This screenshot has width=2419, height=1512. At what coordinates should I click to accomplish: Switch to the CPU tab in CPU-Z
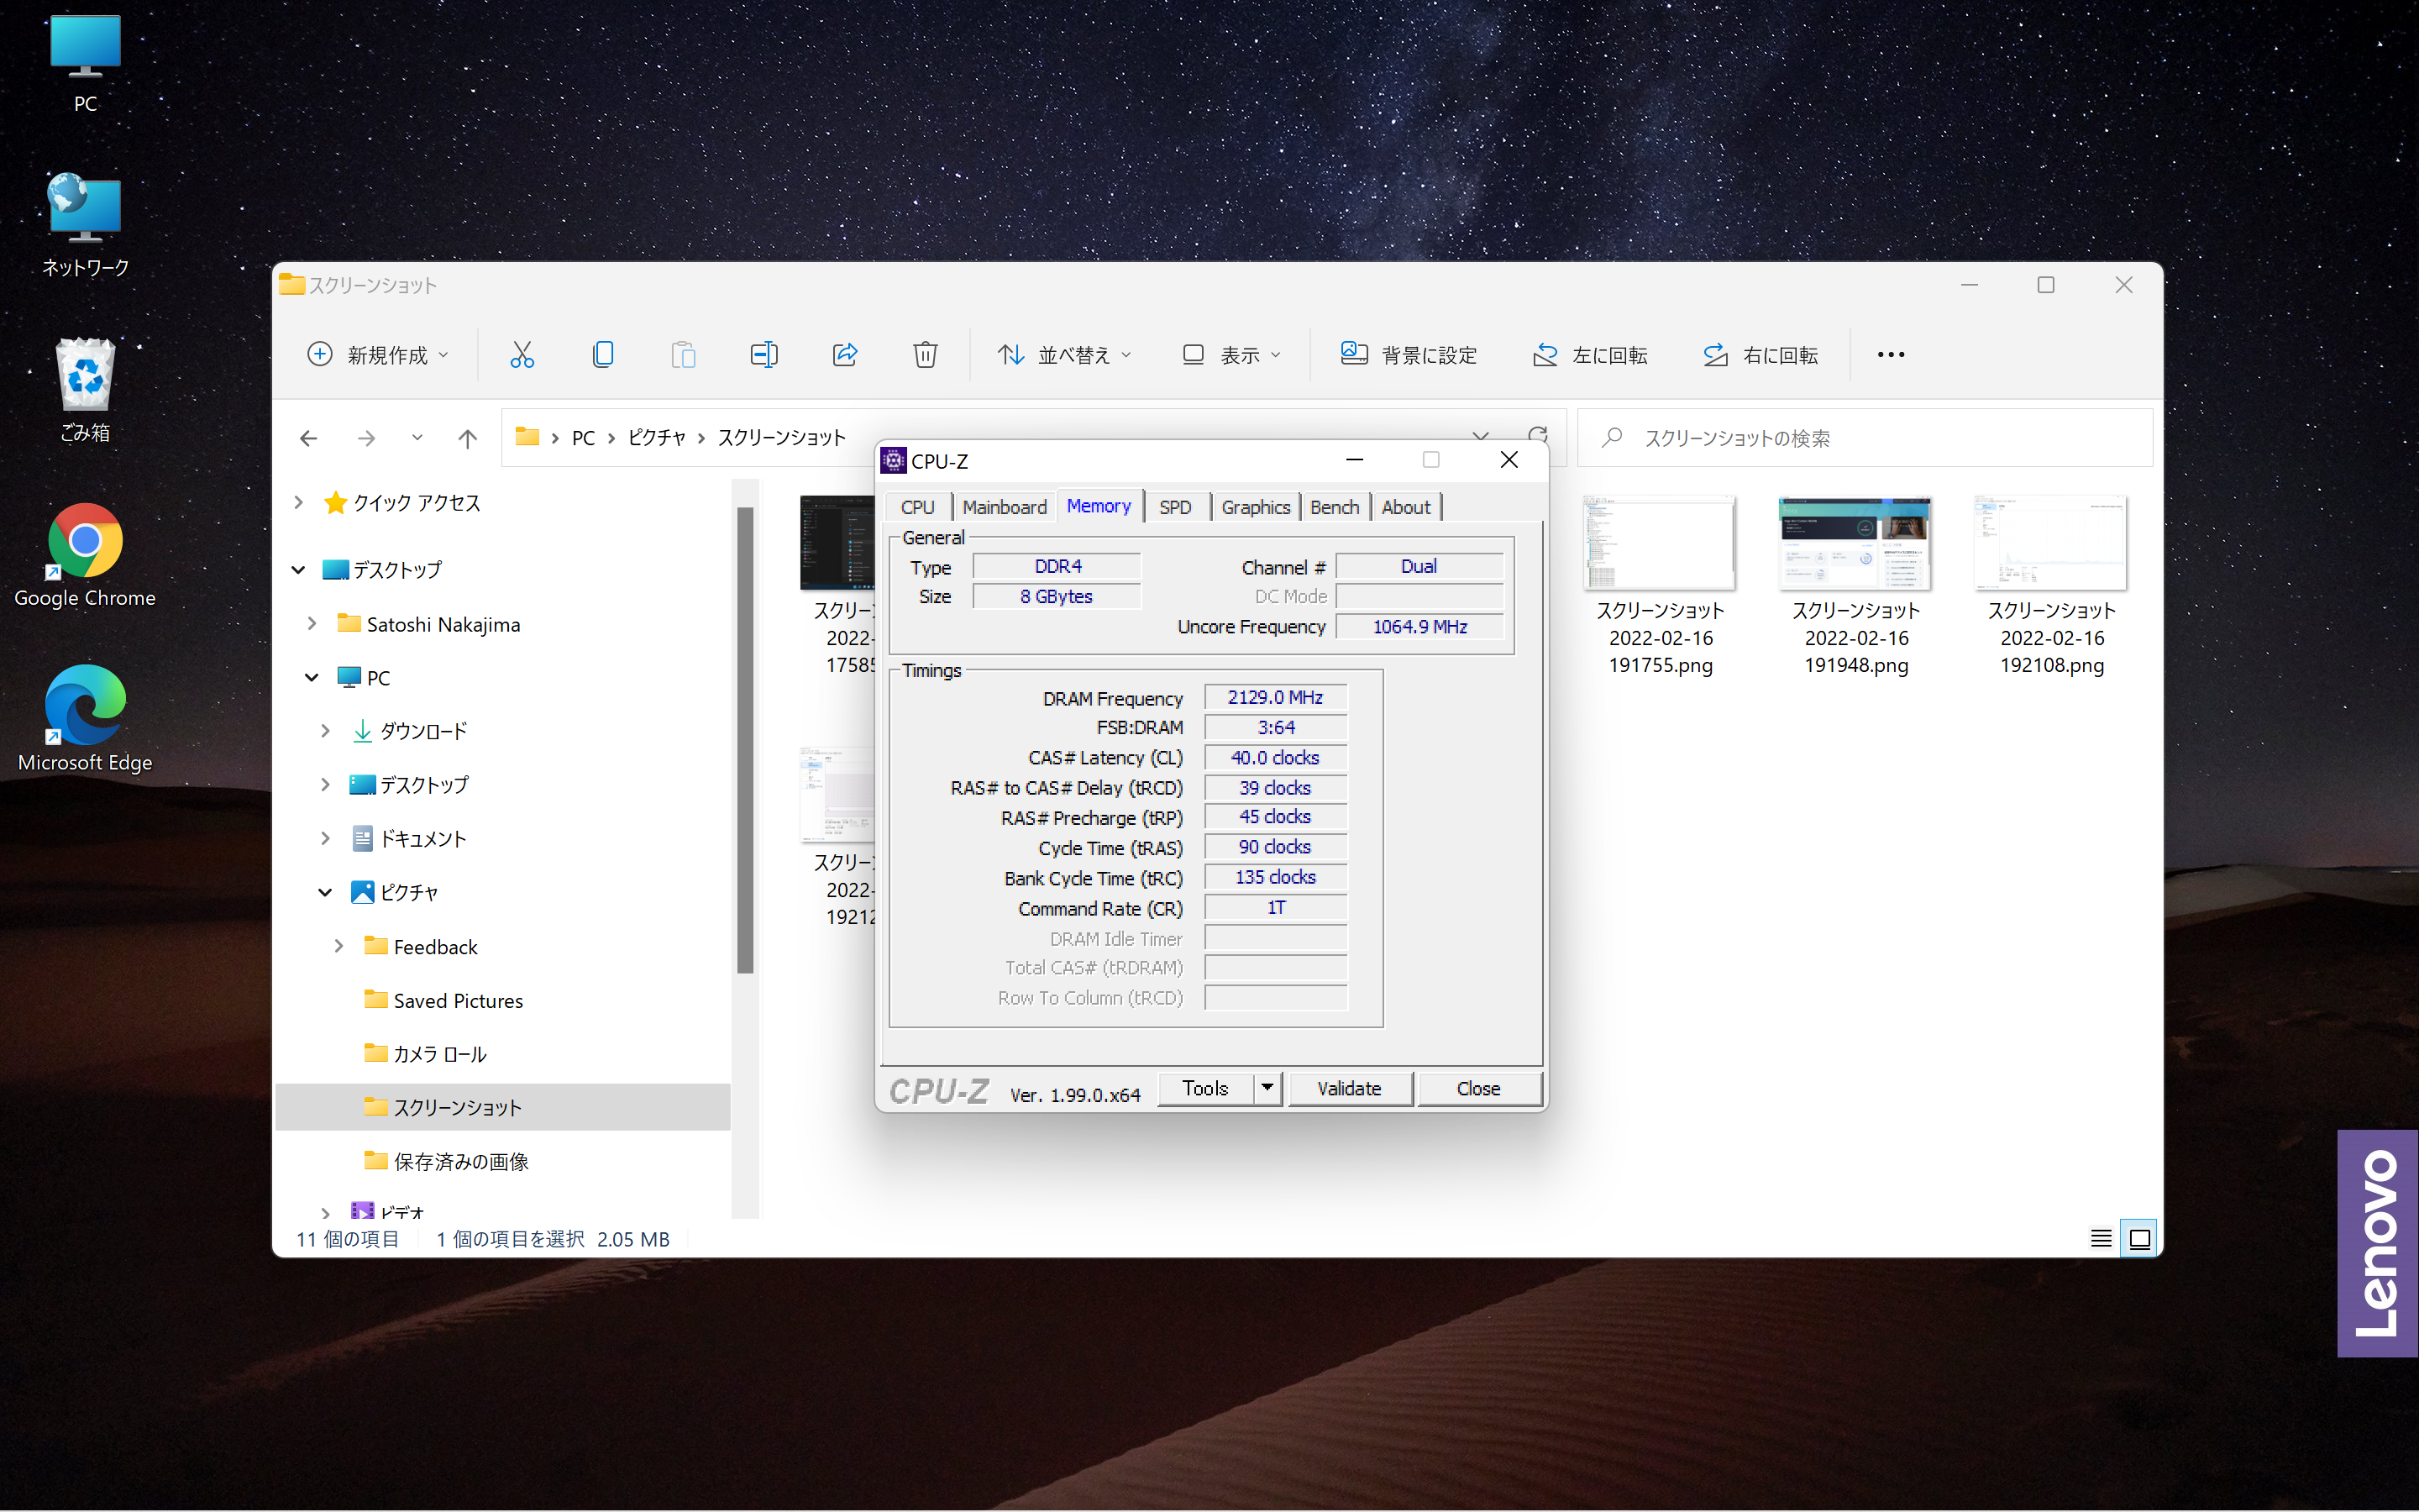pyautogui.click(x=917, y=507)
